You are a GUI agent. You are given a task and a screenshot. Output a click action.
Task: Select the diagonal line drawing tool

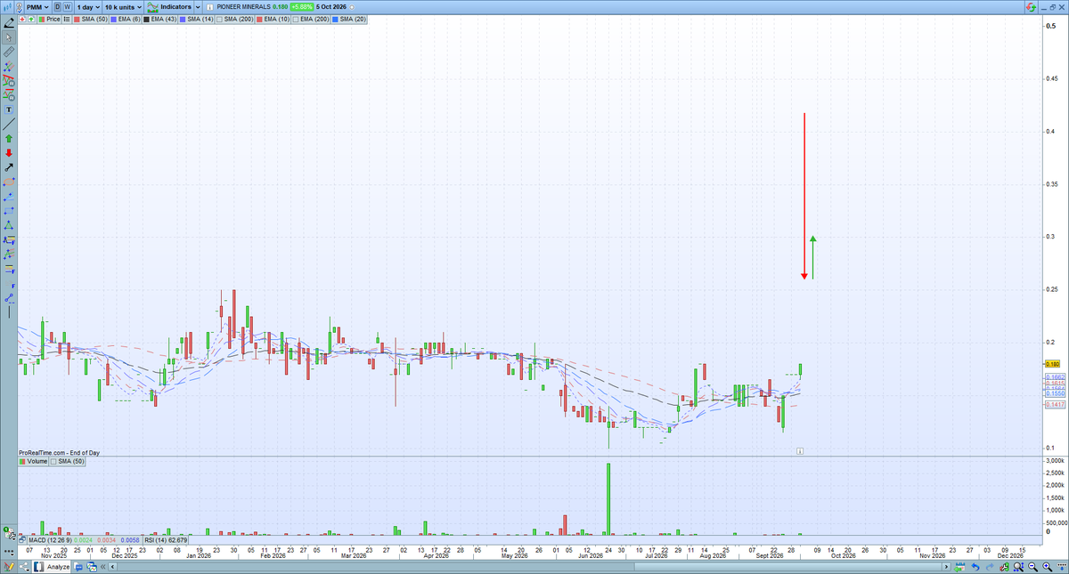(9, 124)
